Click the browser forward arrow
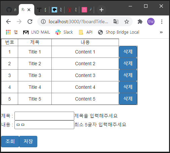 [x=19, y=22]
